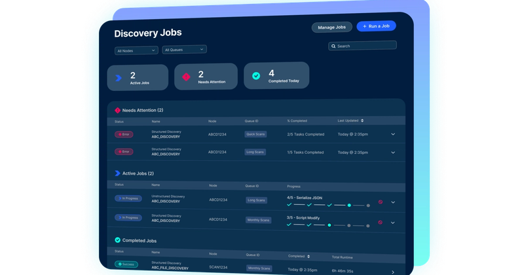Click the search magnifier icon
The height and width of the screenshot is (275, 524).
pyautogui.click(x=333, y=46)
